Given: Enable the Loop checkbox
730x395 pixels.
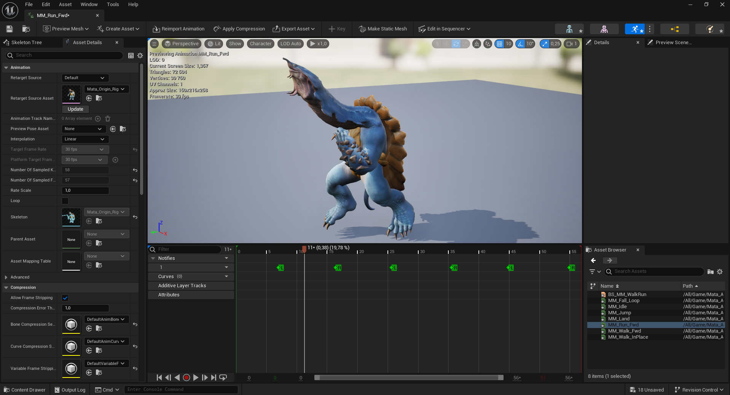Looking at the screenshot, I should [65, 201].
